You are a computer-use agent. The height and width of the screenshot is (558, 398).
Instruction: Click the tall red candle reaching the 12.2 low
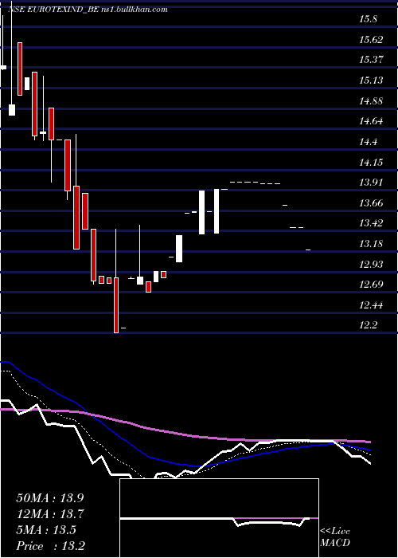116,305
